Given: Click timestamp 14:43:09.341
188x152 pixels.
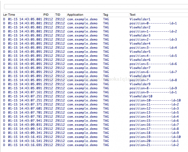Looking at the screenshot, I should [31, 133].
